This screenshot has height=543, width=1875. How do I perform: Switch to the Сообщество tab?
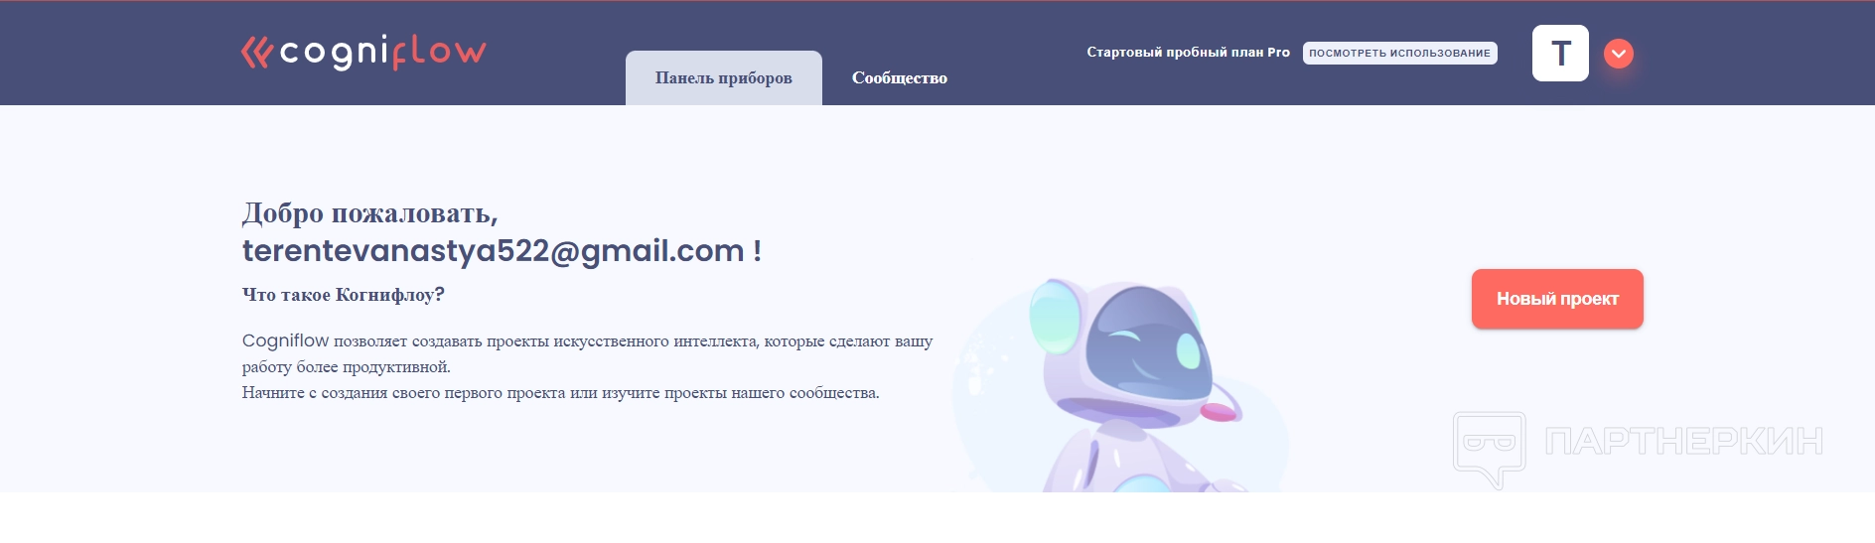[x=900, y=77]
